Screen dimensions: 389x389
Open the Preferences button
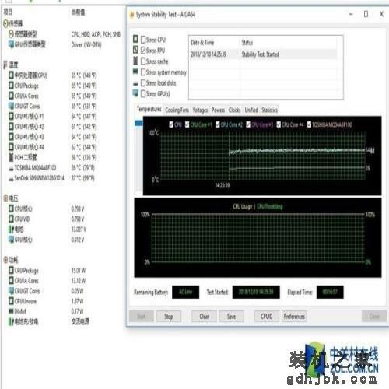(294, 317)
